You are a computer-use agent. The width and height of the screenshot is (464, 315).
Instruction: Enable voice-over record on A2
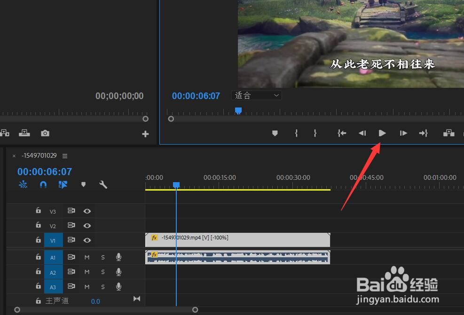point(118,271)
